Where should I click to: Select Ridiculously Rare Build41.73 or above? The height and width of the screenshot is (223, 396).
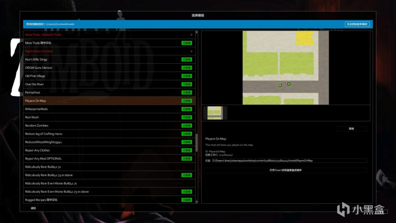(x=109, y=175)
